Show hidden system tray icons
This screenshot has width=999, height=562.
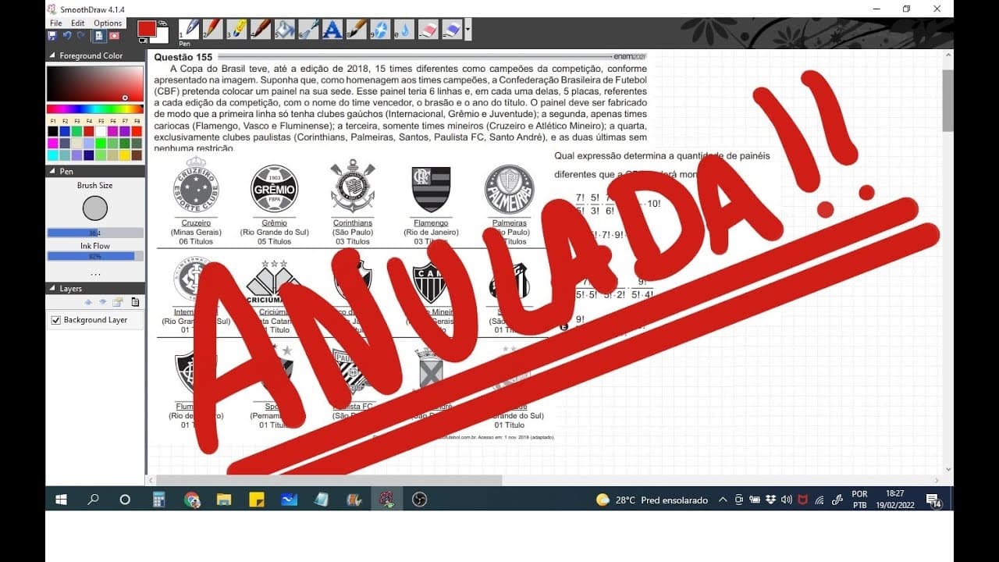point(723,500)
